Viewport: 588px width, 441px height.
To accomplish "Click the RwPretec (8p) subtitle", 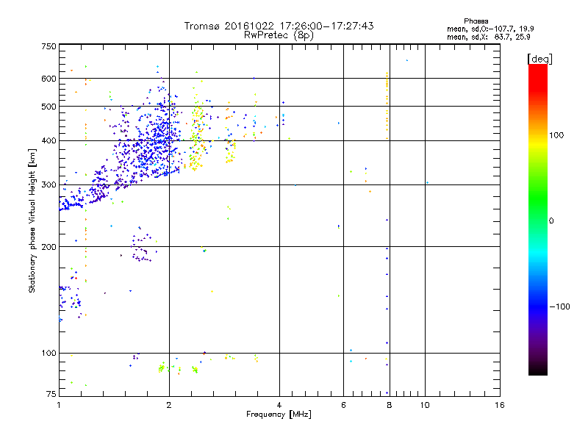I will 279,35.
